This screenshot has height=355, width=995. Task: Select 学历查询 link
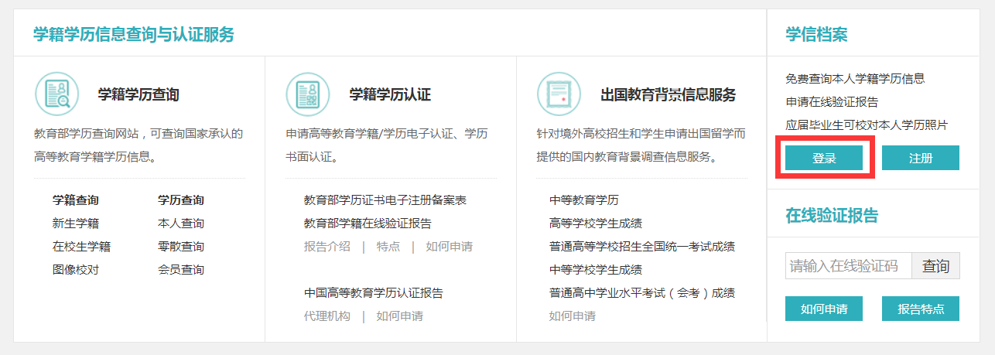point(181,200)
